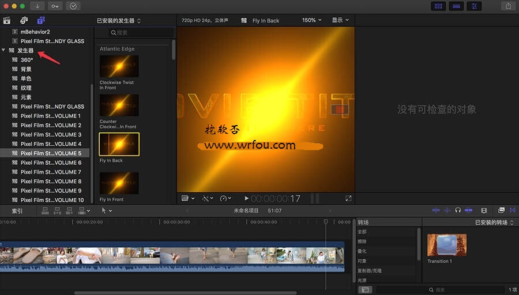Show the Libraries sidebar clapperboard icon

click(7, 20)
